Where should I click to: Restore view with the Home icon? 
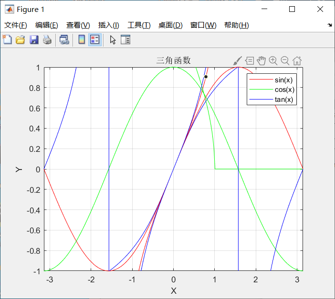297,61
